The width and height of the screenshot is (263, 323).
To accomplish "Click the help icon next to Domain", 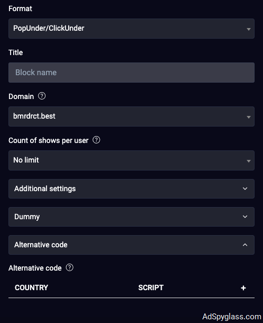I will point(42,96).
